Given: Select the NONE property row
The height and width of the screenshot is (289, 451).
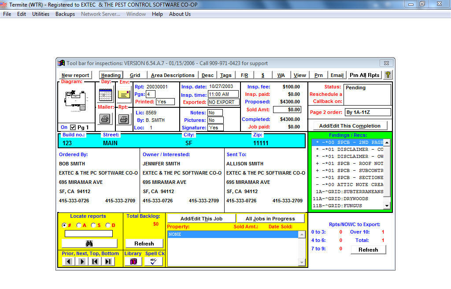Looking at the screenshot, I should [233, 234].
